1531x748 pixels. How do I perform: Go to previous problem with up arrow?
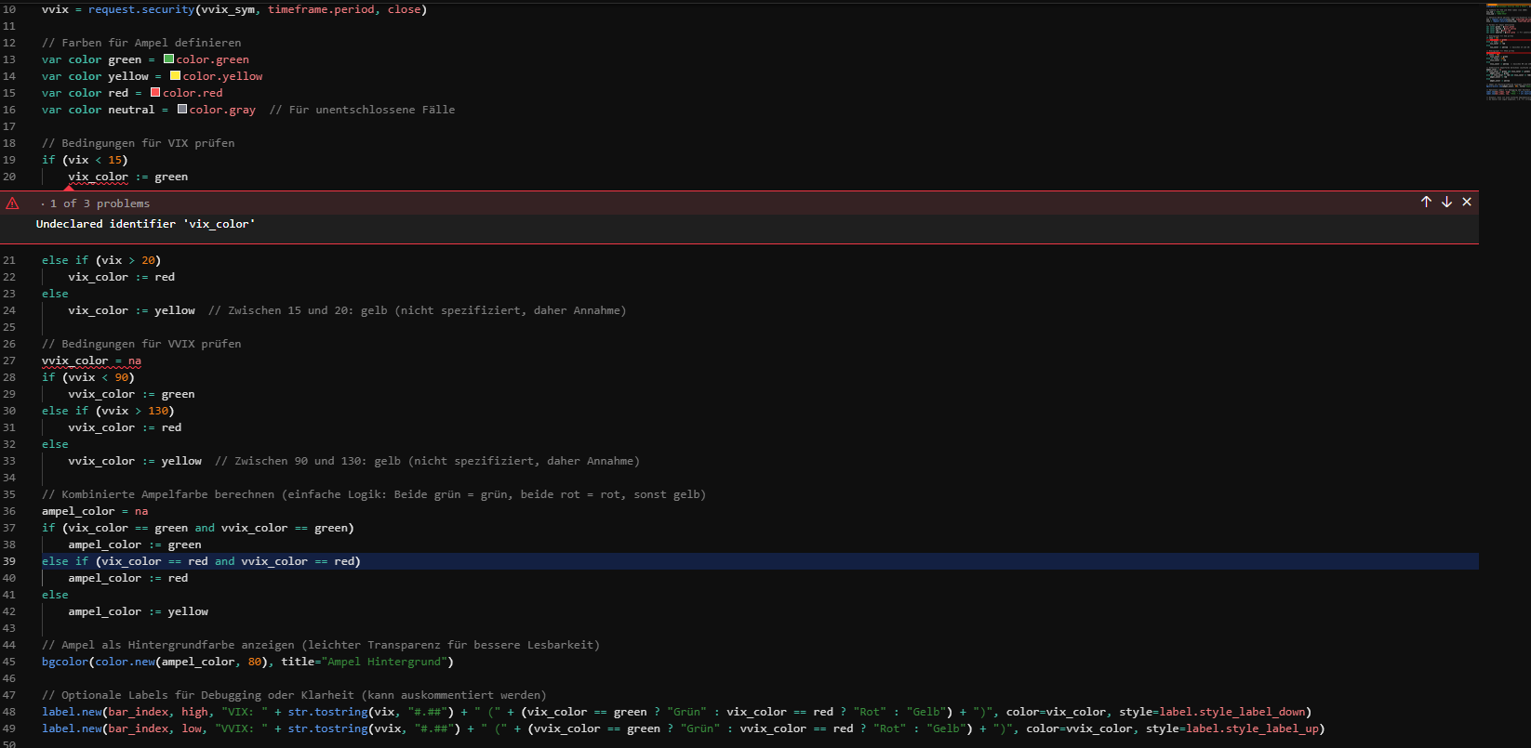click(1426, 203)
